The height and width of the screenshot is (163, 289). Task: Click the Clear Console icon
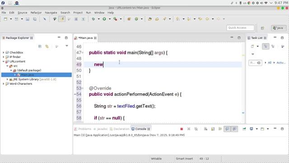point(206,129)
